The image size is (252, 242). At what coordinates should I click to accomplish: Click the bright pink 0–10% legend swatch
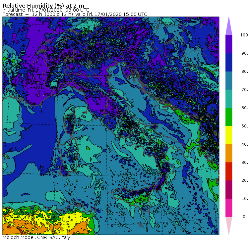(229, 208)
